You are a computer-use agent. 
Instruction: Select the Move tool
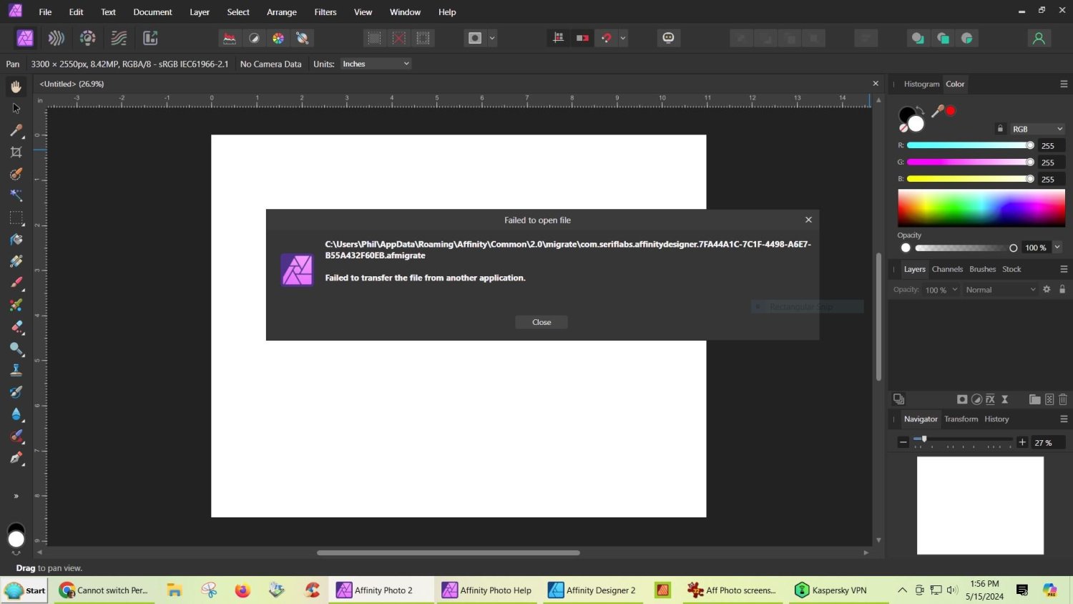(16, 108)
